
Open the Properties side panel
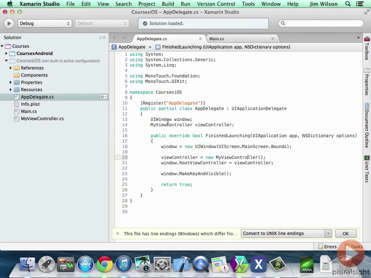pos(367,82)
